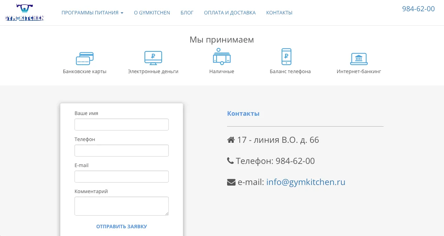Click the Комментарий field label

(x=91, y=191)
